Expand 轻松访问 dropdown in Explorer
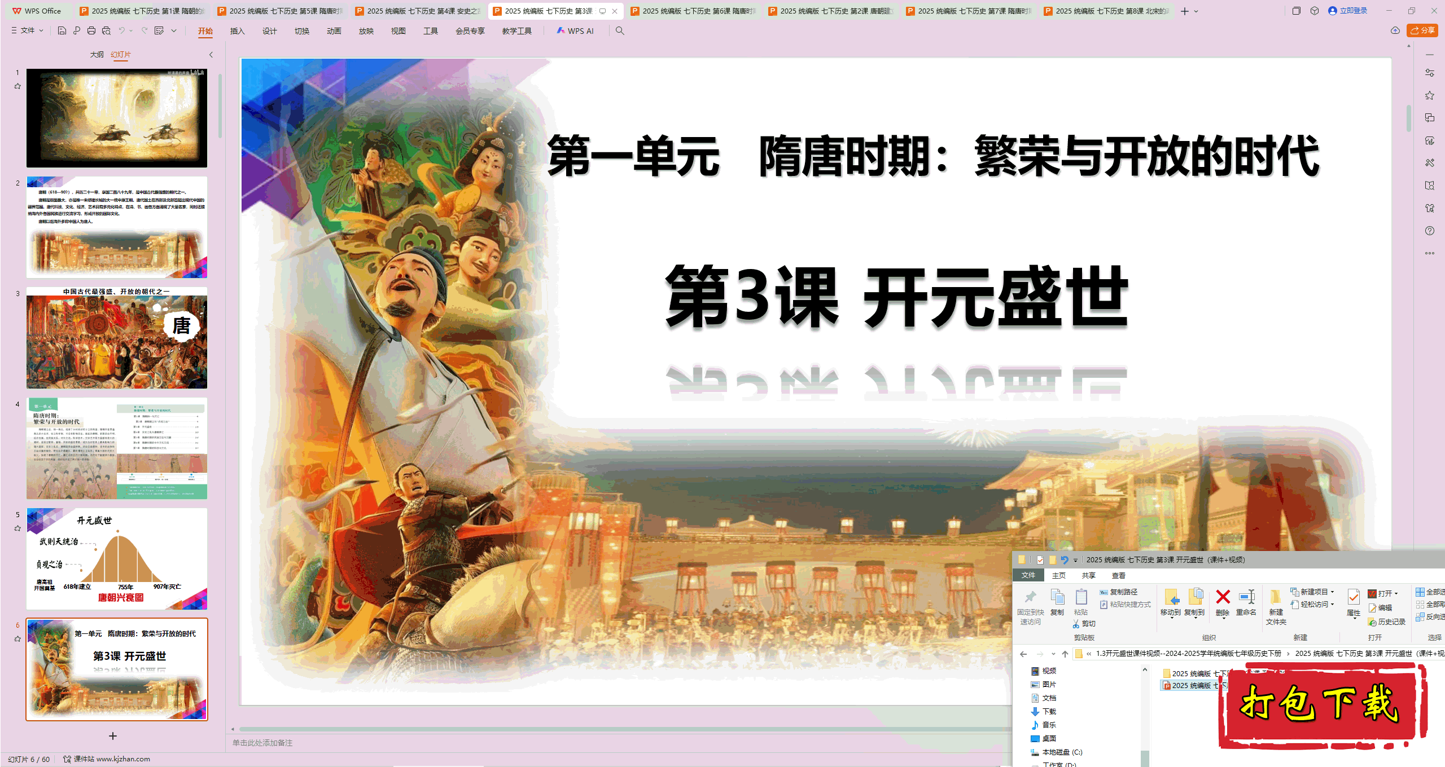 pyautogui.click(x=1332, y=604)
